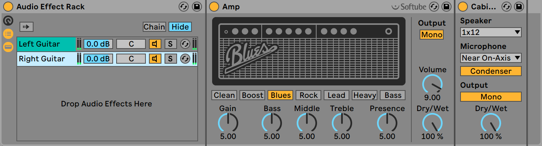Viewport: 542px width, 146px height.
Task: Click the Gain knob
Action: [x=228, y=123]
